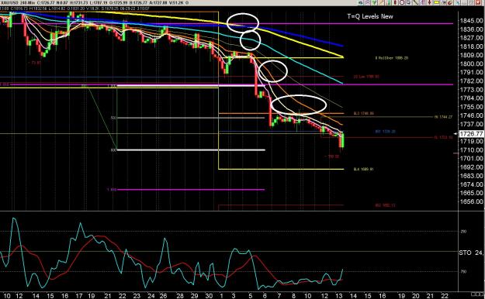Image resolution: width=485 pixels, height=299 pixels.
Task: Select the diagonal trend line tool icon
Action: [x=416, y=2]
